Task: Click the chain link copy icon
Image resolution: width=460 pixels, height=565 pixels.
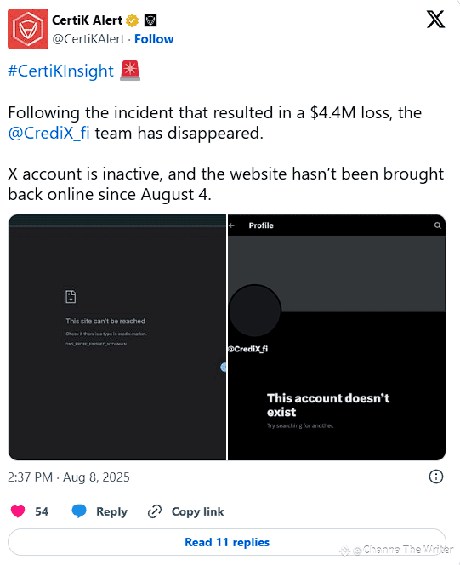Action: (155, 511)
